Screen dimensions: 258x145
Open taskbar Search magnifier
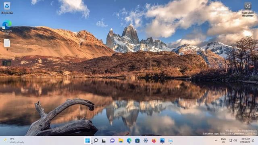click(x=96, y=141)
